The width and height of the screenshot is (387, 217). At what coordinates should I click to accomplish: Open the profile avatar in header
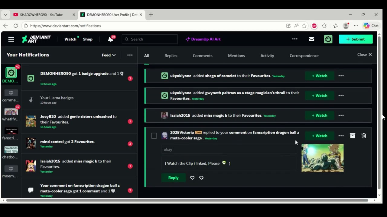(328, 39)
